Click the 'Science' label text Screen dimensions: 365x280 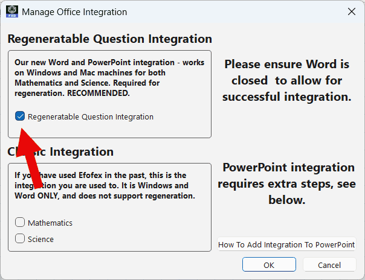click(x=40, y=239)
